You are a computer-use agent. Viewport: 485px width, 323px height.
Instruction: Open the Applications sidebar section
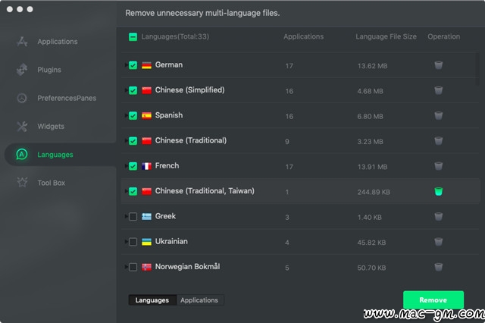click(57, 42)
